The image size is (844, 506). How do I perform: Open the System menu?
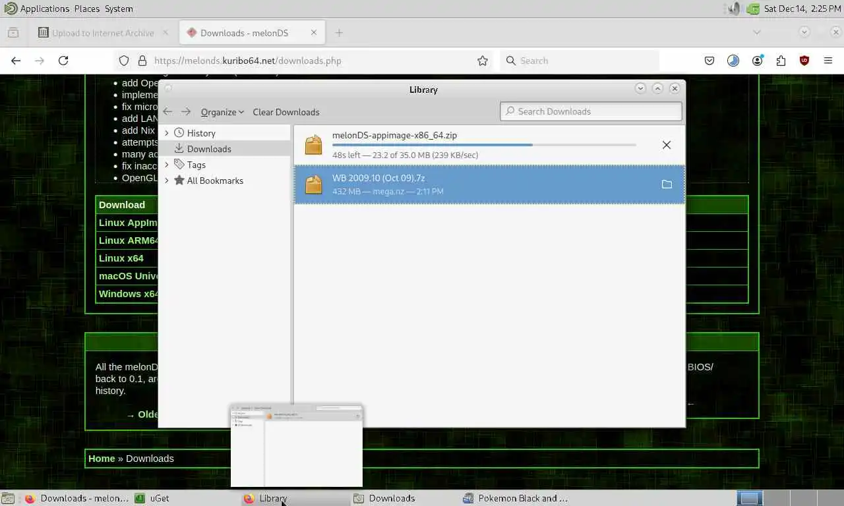click(x=119, y=9)
